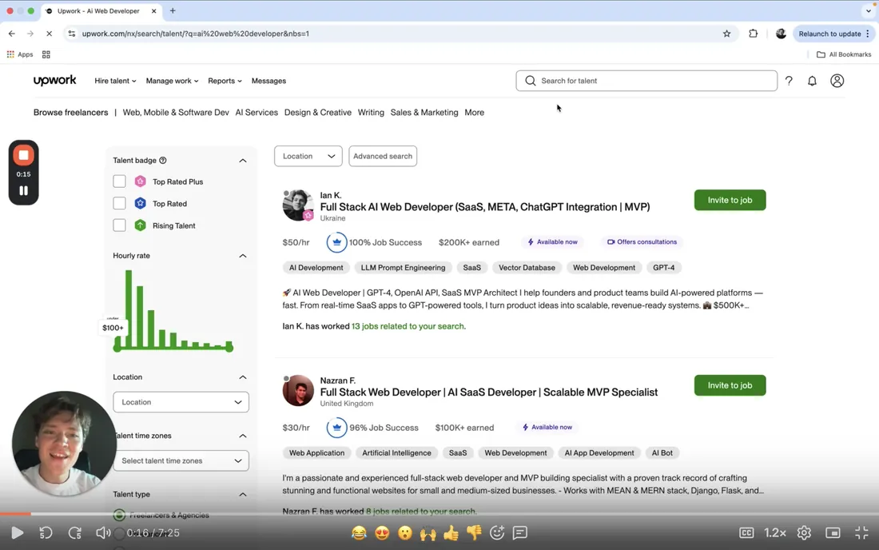Click the browser address bar URL
Image resolution: width=879 pixels, height=550 pixels.
196,34
